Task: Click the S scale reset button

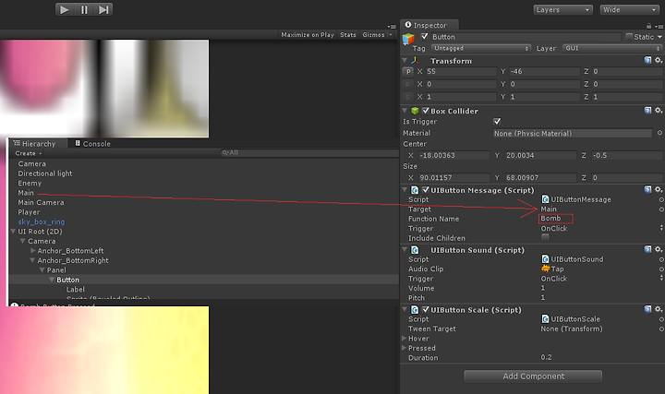Action: (408, 97)
